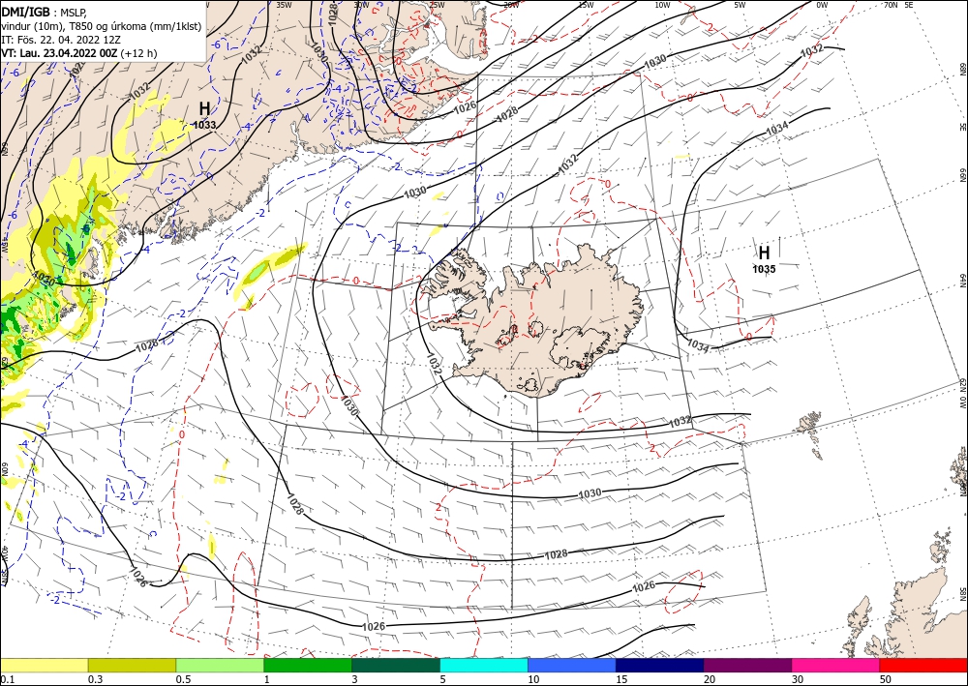Click the '10W' longitude label
This screenshot has width=968, height=686.
pyautogui.click(x=662, y=5)
